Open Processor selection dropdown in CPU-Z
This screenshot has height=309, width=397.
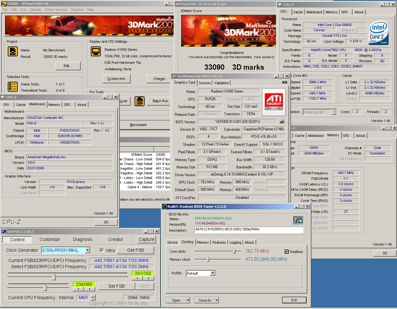[333, 112]
